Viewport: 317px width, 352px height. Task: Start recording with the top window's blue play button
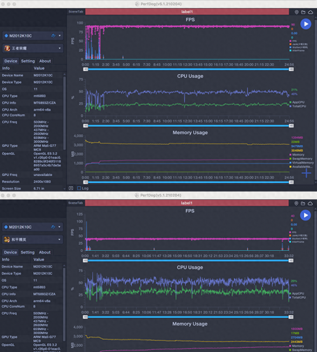(306, 24)
